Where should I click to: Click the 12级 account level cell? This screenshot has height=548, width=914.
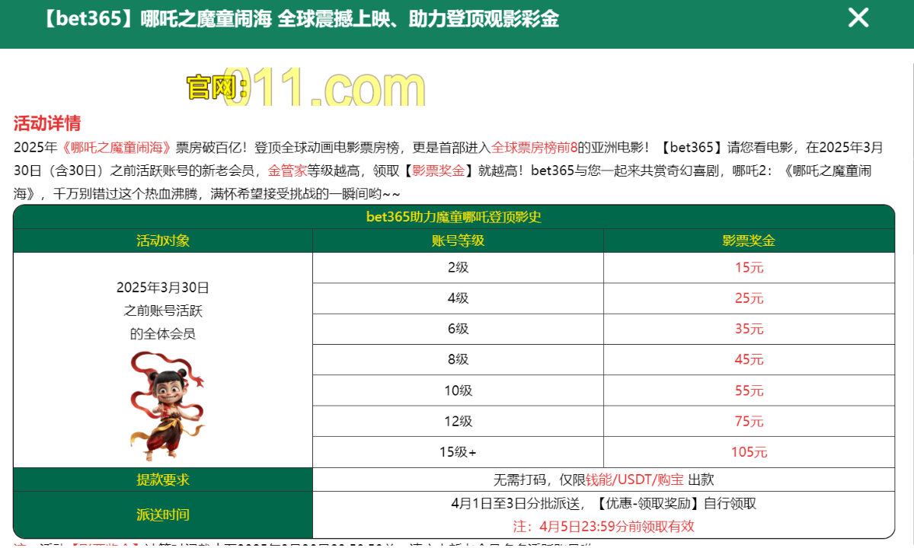[458, 421]
